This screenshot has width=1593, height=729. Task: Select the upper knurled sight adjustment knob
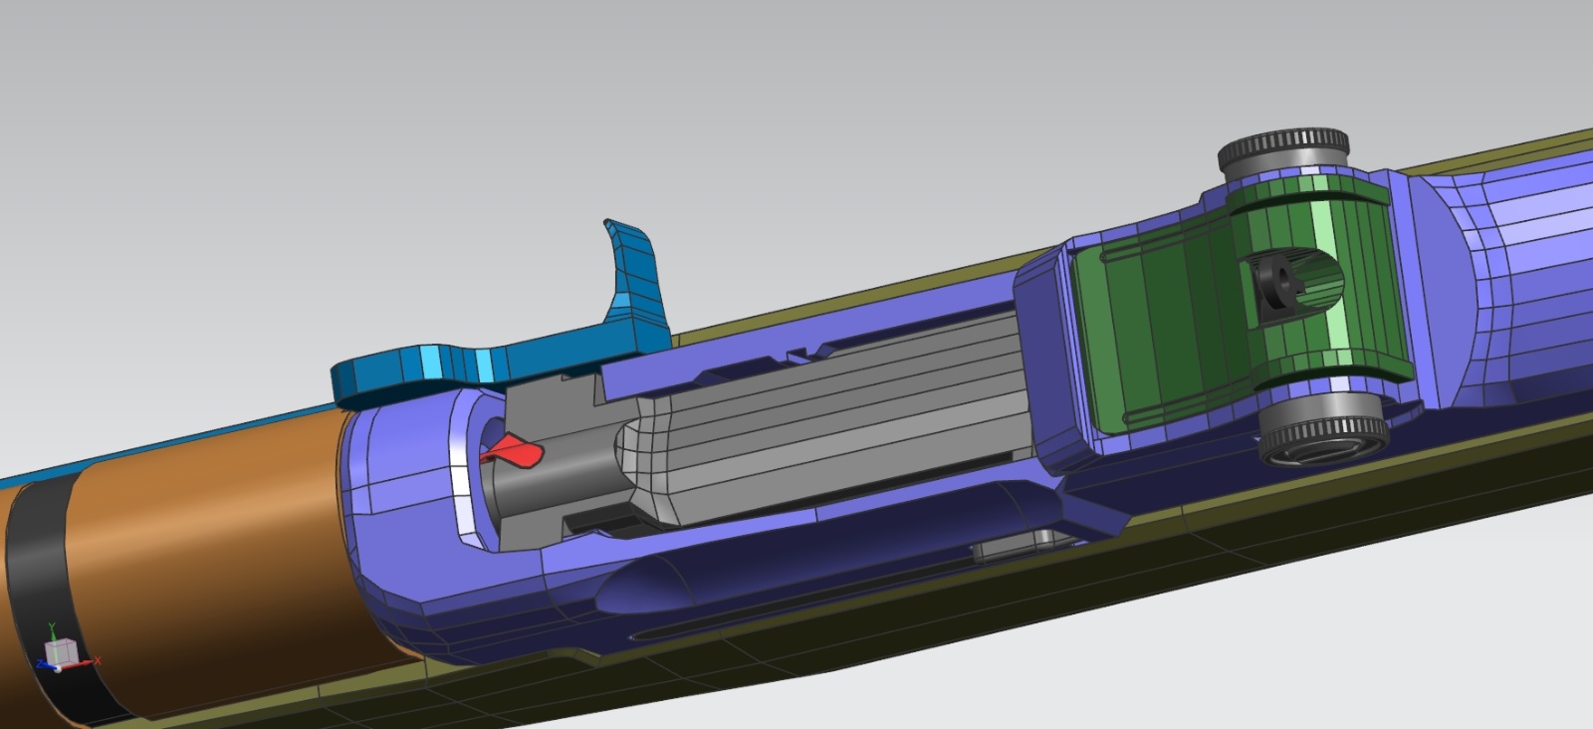(x=1282, y=151)
